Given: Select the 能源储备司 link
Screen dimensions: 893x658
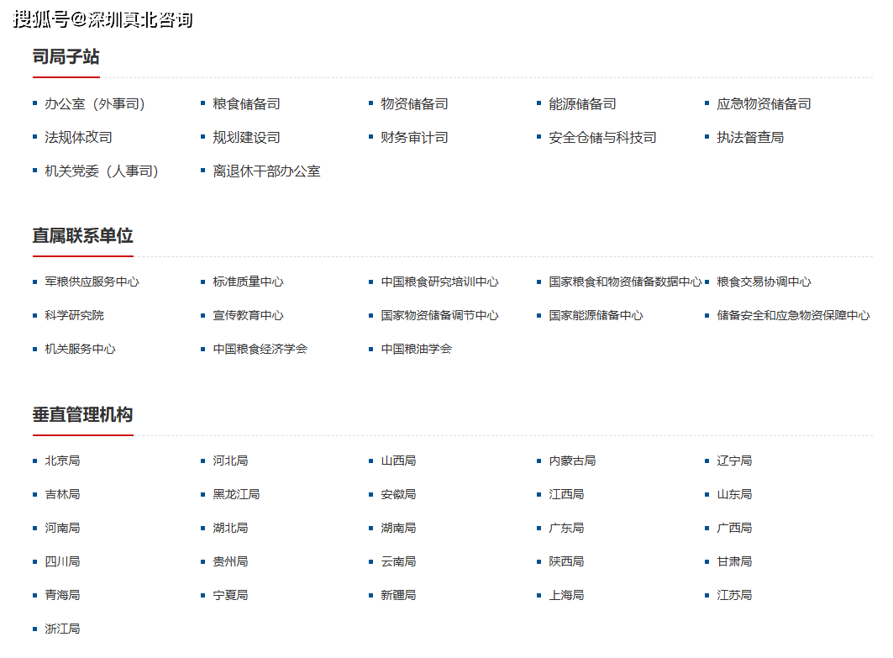Looking at the screenshot, I should (x=582, y=104).
